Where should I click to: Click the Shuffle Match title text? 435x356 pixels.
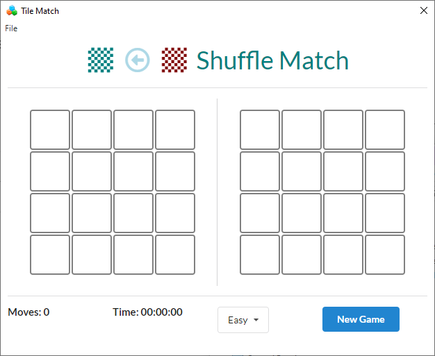point(272,61)
